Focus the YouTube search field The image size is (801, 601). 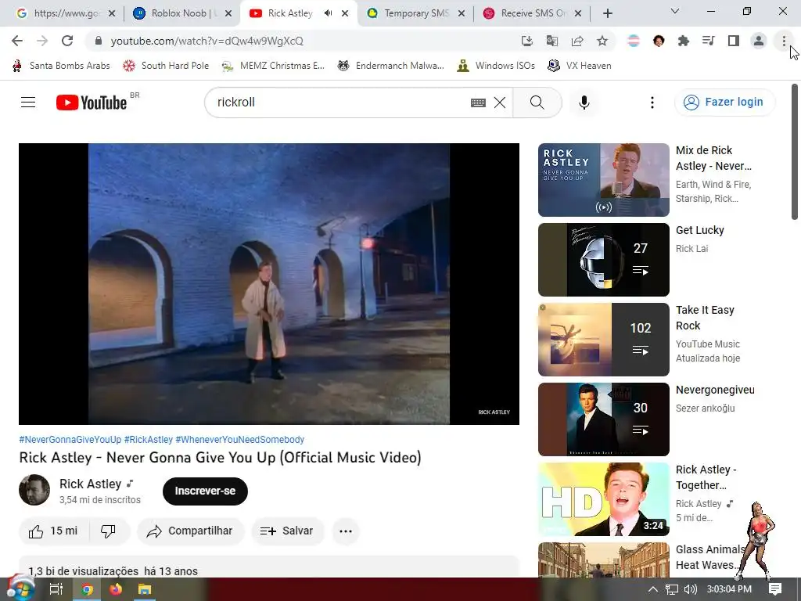(x=339, y=103)
